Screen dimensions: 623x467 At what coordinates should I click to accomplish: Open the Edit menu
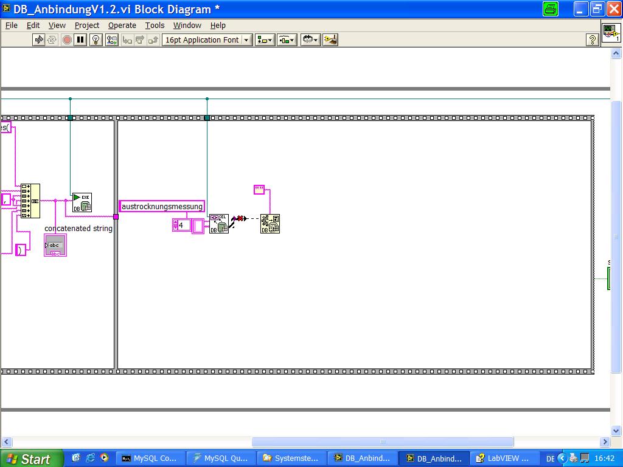point(33,26)
